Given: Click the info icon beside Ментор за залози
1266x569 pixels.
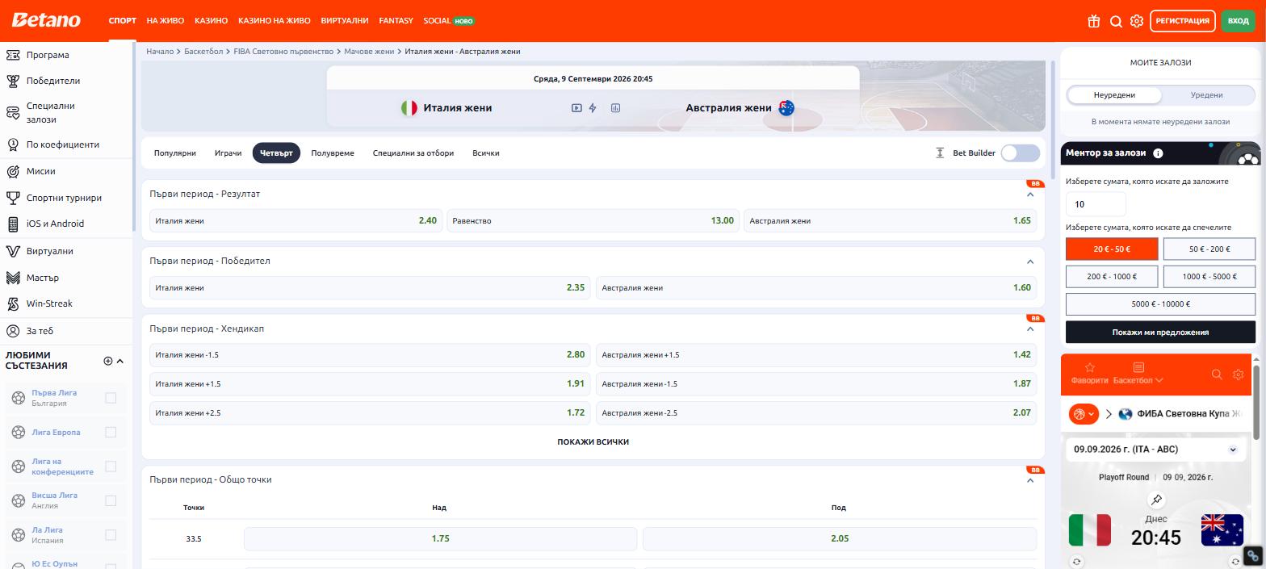Looking at the screenshot, I should (1158, 153).
